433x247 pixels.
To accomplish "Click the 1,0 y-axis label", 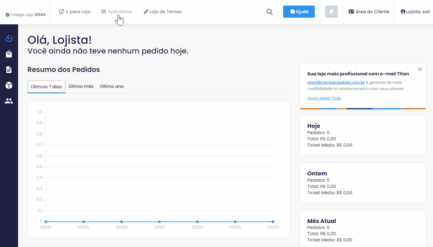I will pos(39,112).
